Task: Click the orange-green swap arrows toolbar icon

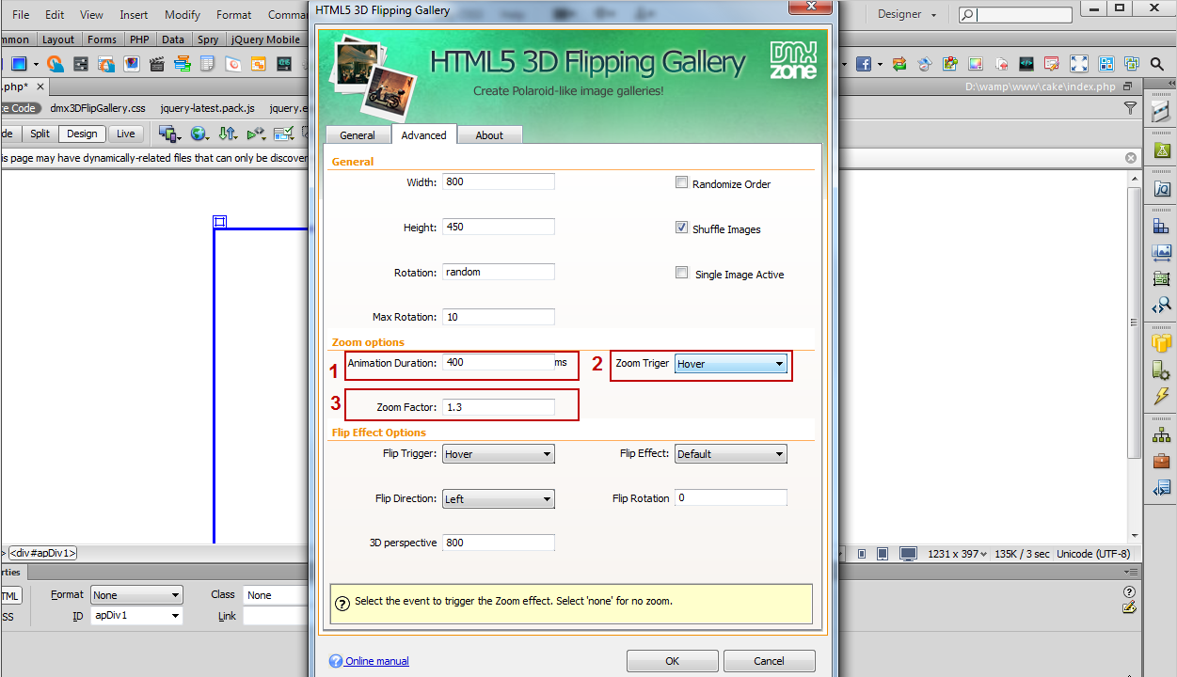Action: point(899,64)
